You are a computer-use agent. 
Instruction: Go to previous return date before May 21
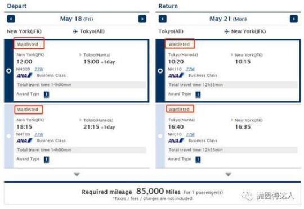(x=163, y=19)
